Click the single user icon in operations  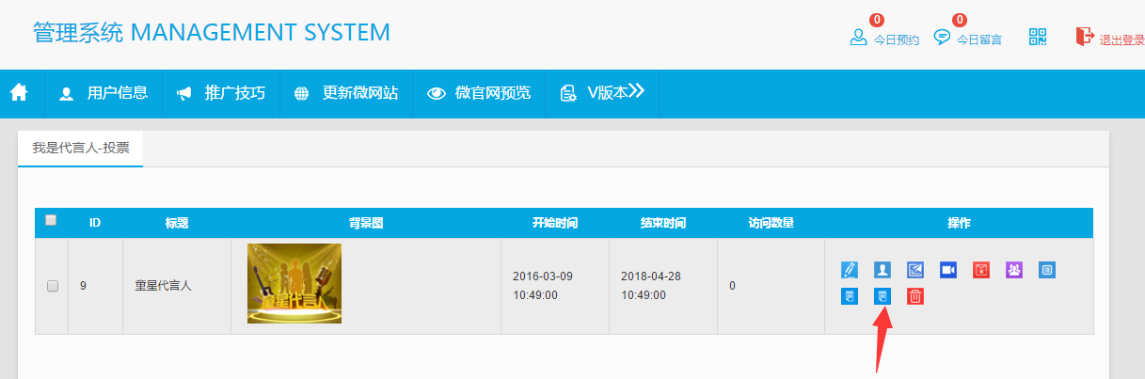tap(882, 270)
